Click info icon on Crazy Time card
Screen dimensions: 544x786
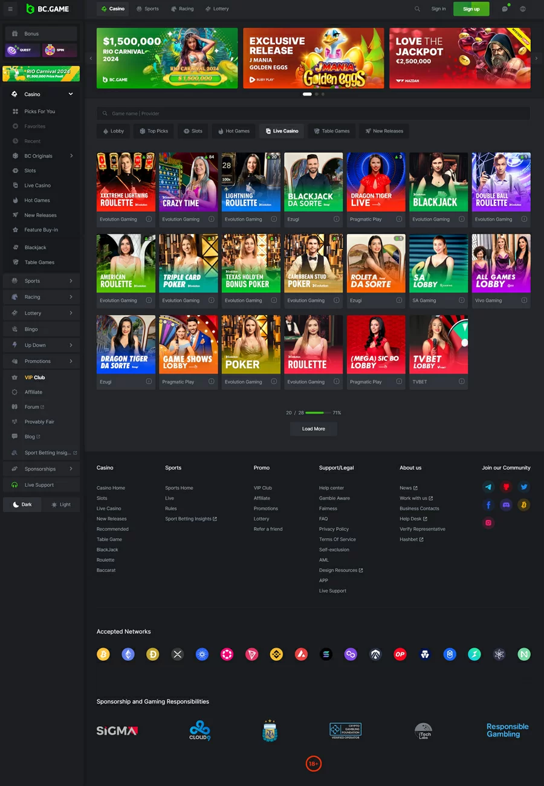tap(211, 219)
